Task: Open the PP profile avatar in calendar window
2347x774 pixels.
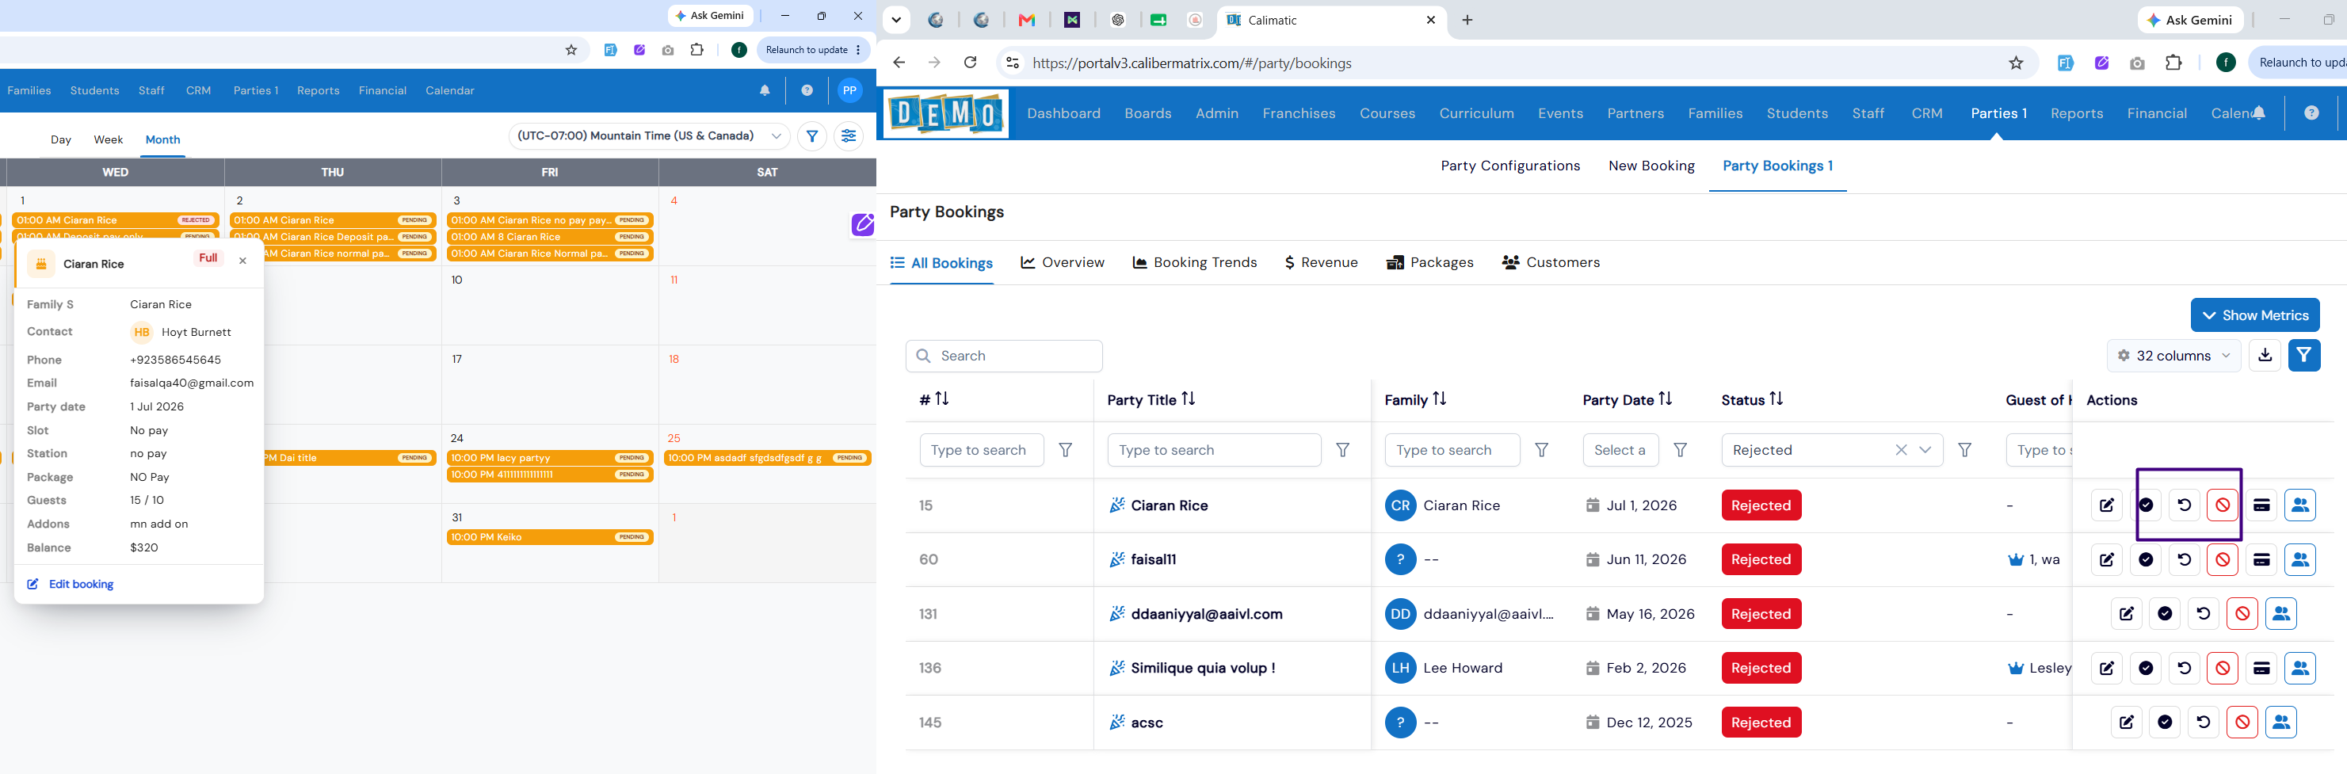Action: point(849,90)
